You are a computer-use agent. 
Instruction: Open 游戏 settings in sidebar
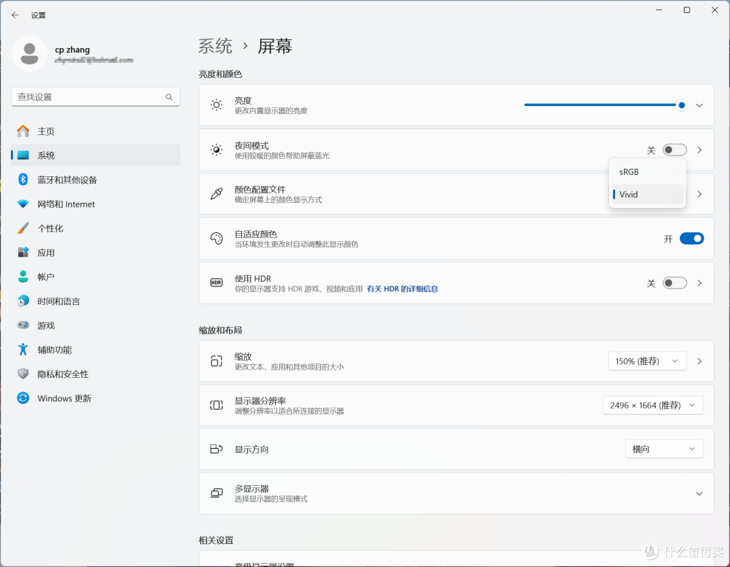[x=95, y=325]
